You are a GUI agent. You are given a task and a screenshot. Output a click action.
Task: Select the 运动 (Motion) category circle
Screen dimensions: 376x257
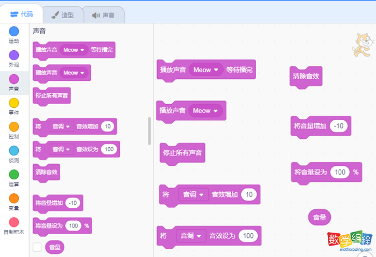14,32
